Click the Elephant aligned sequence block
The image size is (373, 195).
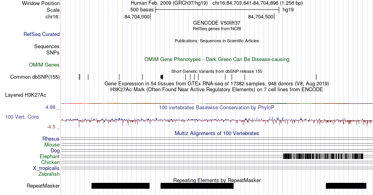[323, 156]
